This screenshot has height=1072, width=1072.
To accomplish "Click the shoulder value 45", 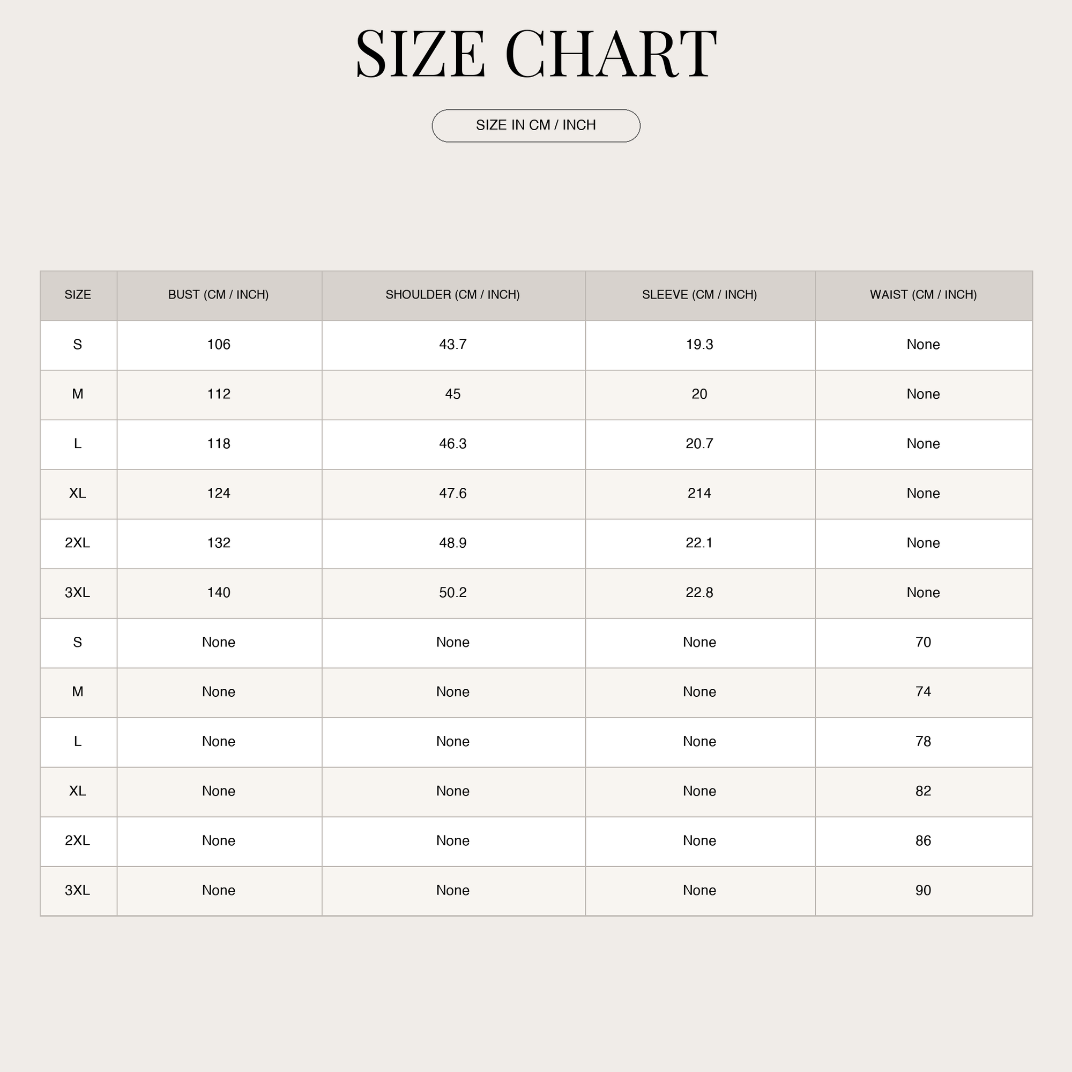I will [453, 394].
